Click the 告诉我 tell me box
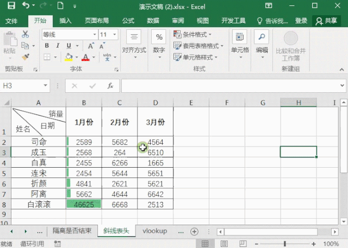The image size is (348, 248). (272, 21)
